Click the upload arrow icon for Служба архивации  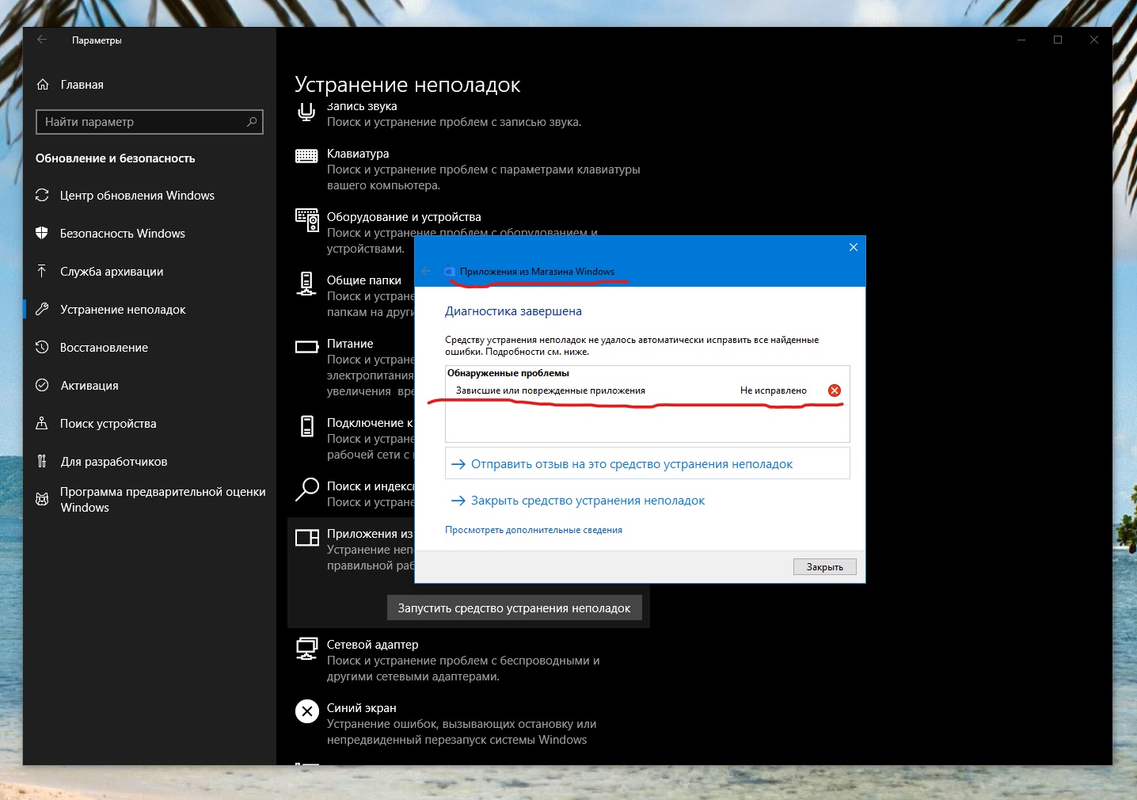[x=42, y=272]
